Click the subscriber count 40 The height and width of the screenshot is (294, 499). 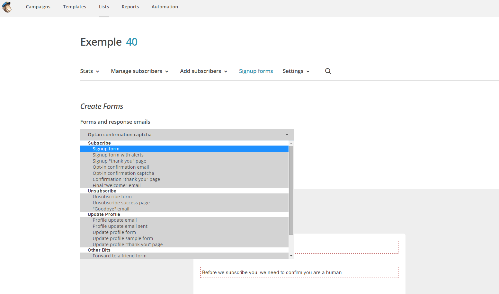(x=132, y=42)
